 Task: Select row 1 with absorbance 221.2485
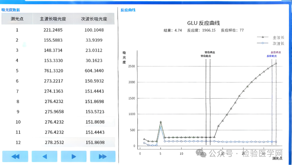coord(53,30)
